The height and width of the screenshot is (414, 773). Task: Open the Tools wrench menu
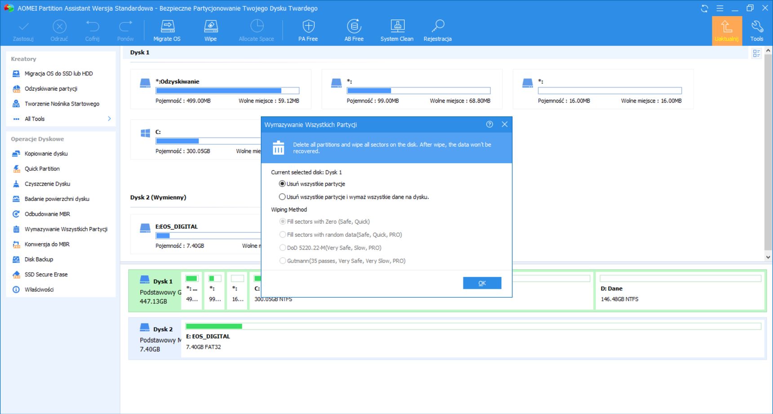[757, 30]
